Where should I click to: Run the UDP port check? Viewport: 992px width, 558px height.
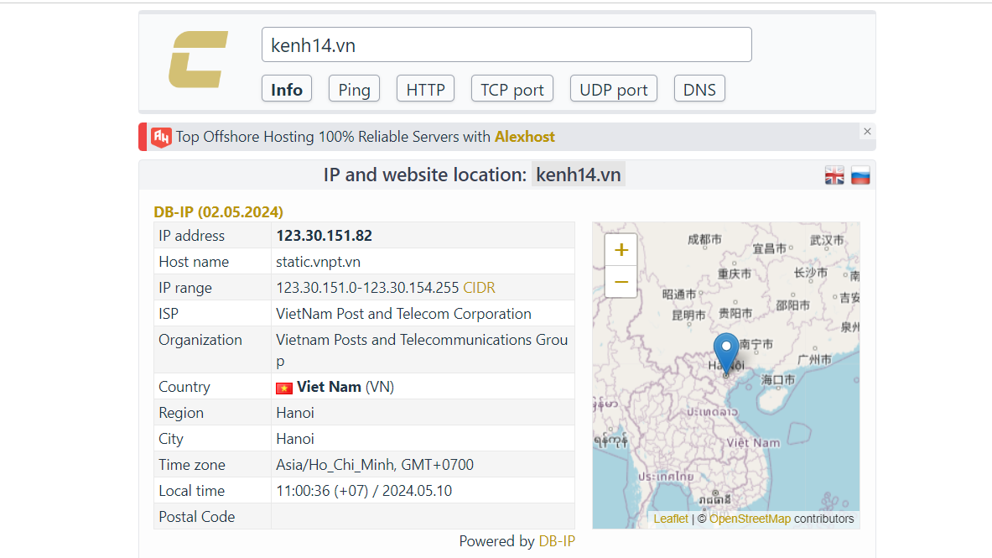tap(613, 88)
